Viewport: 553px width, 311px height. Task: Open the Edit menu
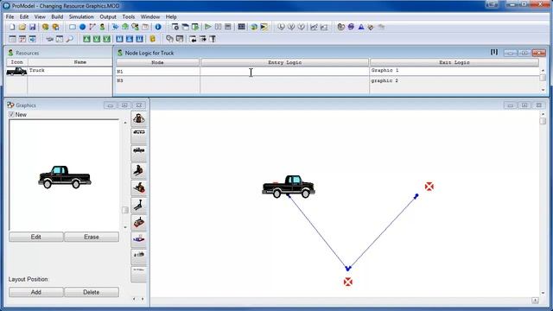click(x=24, y=16)
